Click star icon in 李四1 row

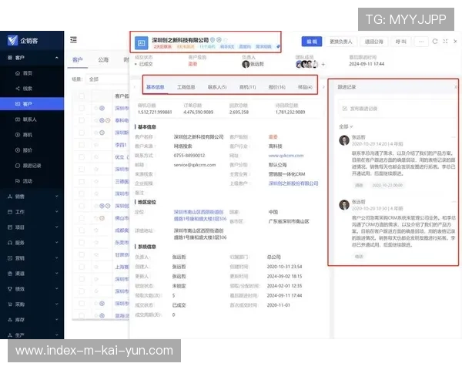coord(96,145)
